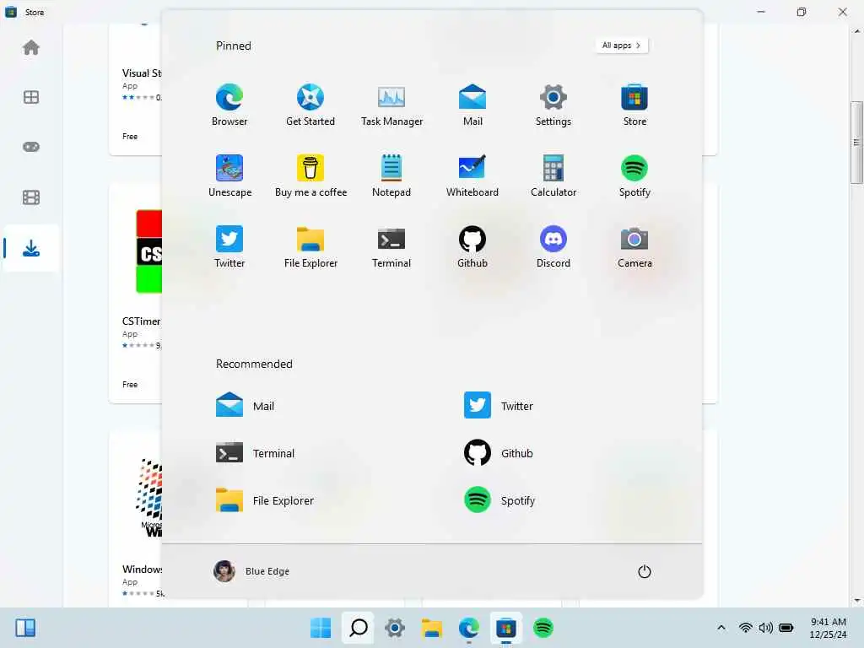Open the Wi-Fi network tray icon
The height and width of the screenshot is (648, 864).
(746, 628)
